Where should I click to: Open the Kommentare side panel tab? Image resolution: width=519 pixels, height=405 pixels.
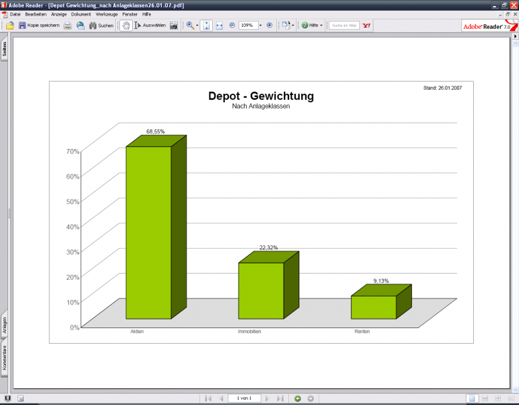pos(4,358)
